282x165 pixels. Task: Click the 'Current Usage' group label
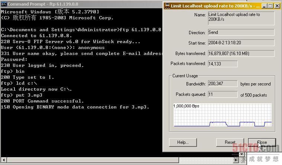(x=185, y=76)
